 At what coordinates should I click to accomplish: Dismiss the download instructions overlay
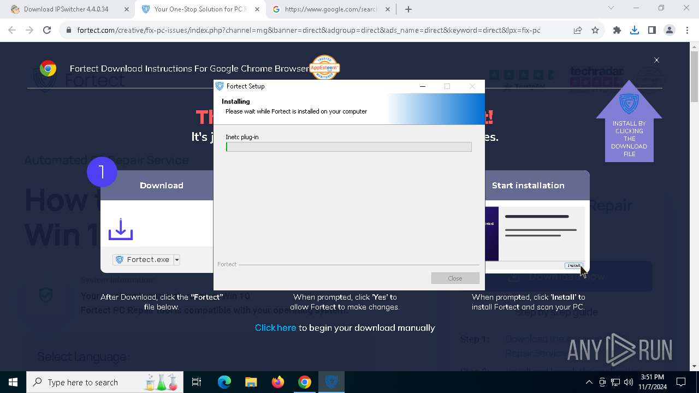[x=656, y=60]
